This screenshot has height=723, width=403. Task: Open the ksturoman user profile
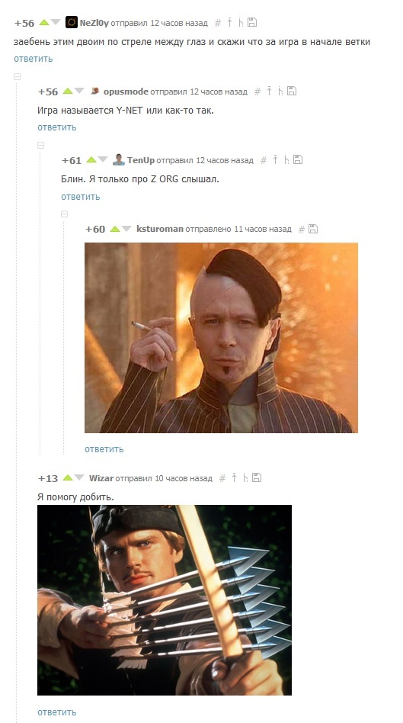(x=160, y=229)
